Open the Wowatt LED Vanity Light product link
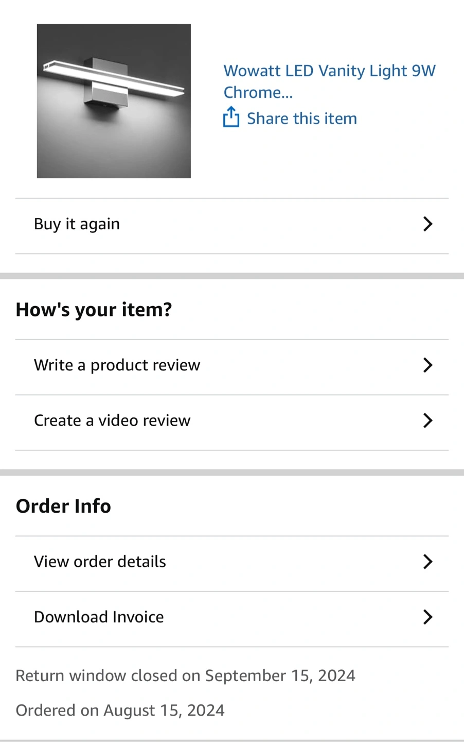 pyautogui.click(x=329, y=81)
